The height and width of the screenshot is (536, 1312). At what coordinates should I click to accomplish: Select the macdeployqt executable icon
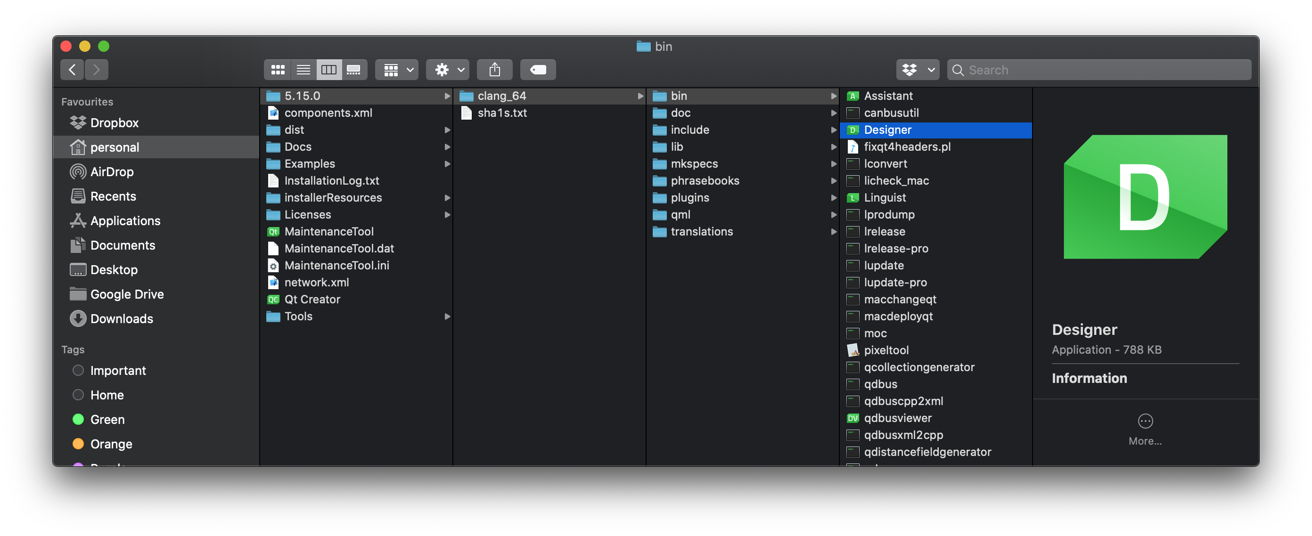(x=853, y=316)
